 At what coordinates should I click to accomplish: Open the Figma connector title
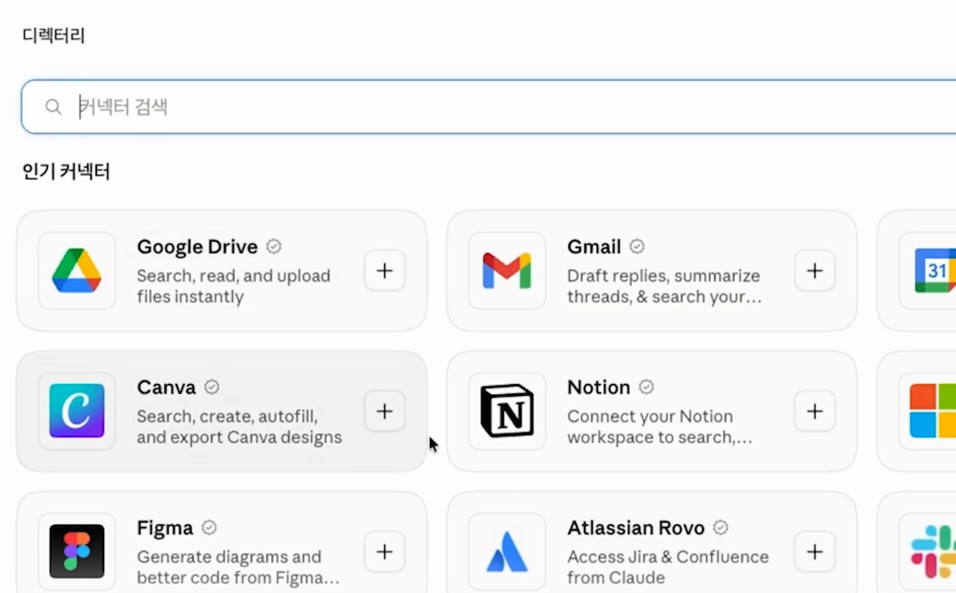click(165, 528)
